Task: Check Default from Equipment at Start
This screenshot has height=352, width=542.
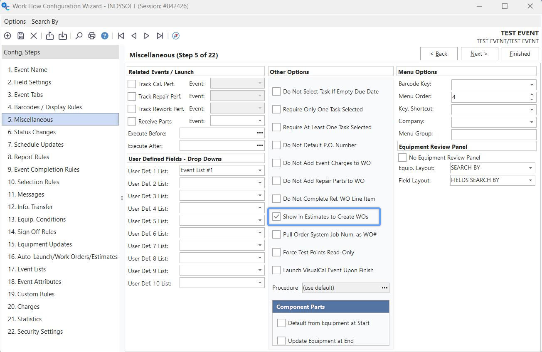Action: coord(281,323)
